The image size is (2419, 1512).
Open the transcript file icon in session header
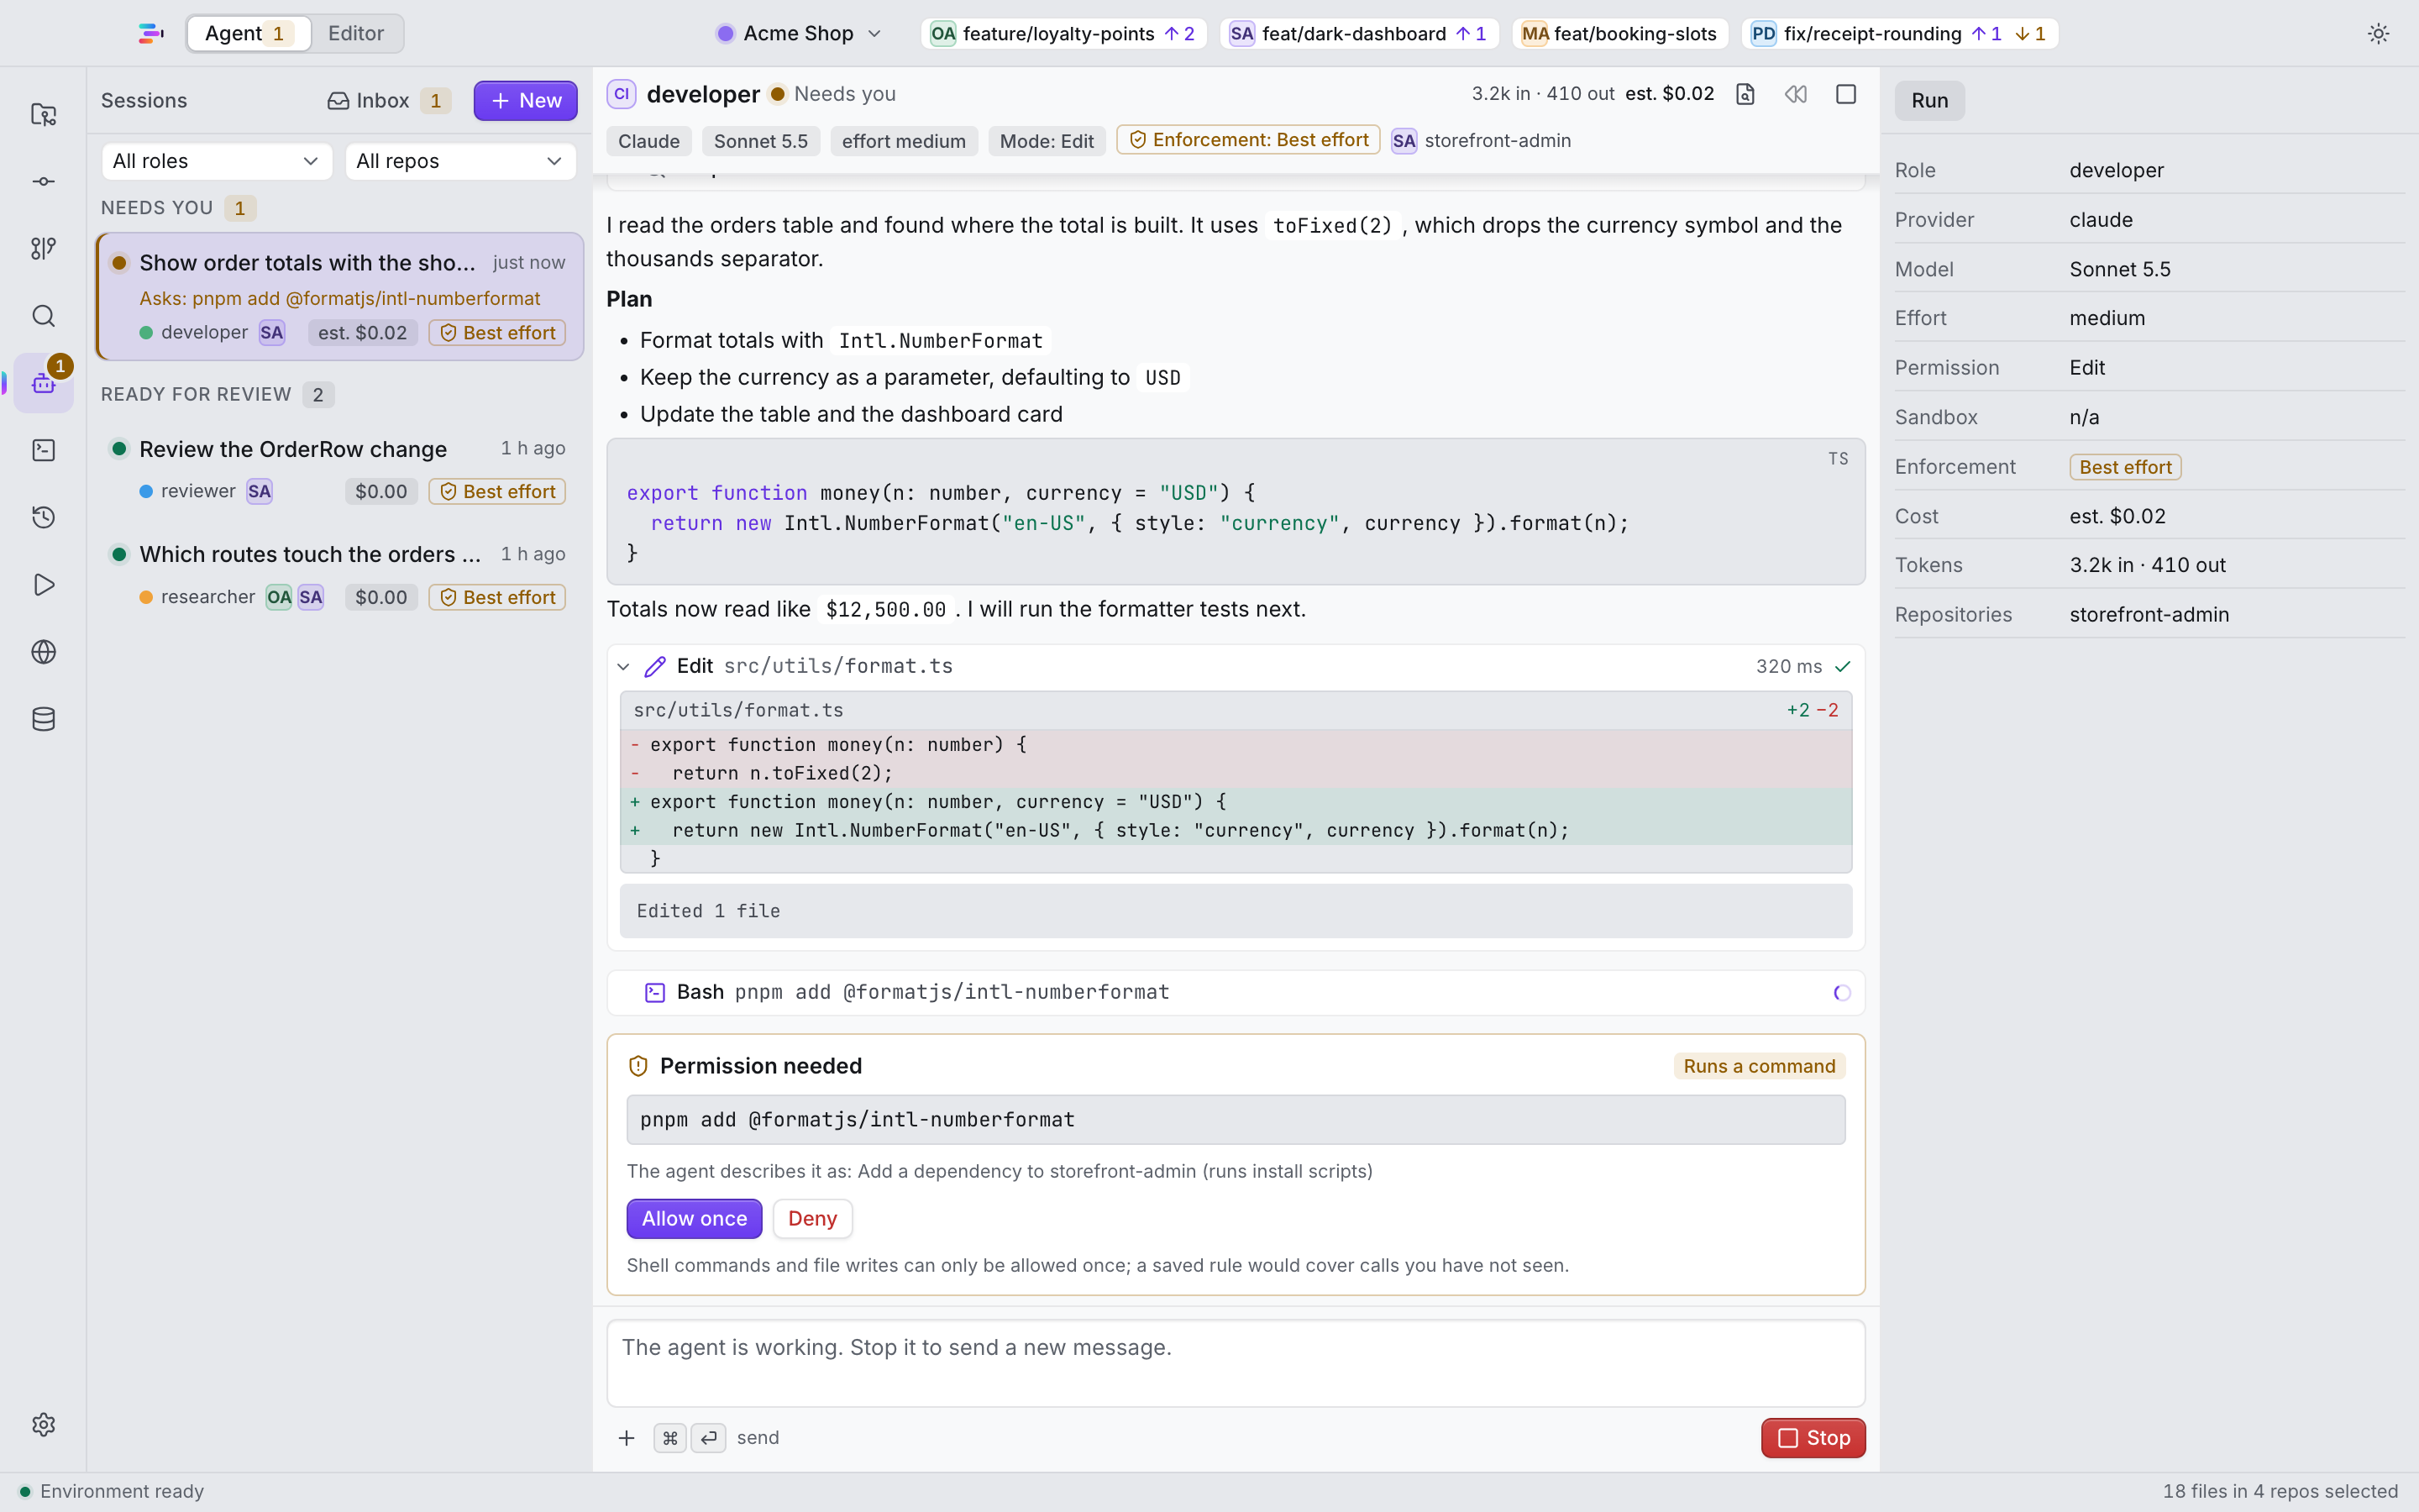click(1745, 94)
